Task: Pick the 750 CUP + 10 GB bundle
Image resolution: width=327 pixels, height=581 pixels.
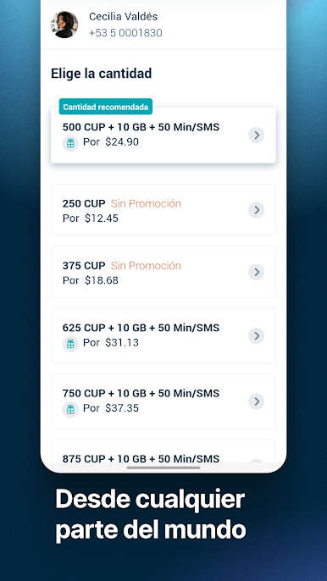Action: 163,401
